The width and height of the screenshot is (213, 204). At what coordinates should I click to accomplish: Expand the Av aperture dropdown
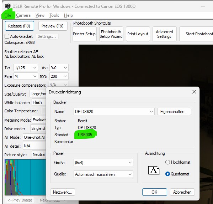coord(59,68)
